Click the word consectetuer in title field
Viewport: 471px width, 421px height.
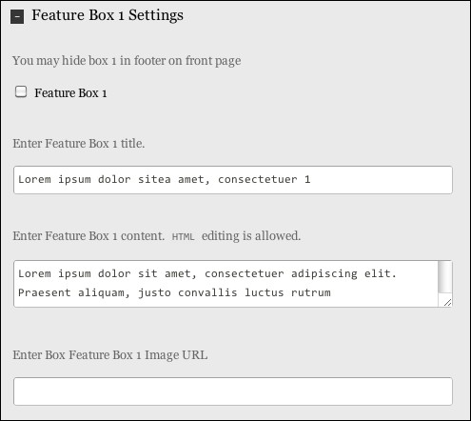258,179
